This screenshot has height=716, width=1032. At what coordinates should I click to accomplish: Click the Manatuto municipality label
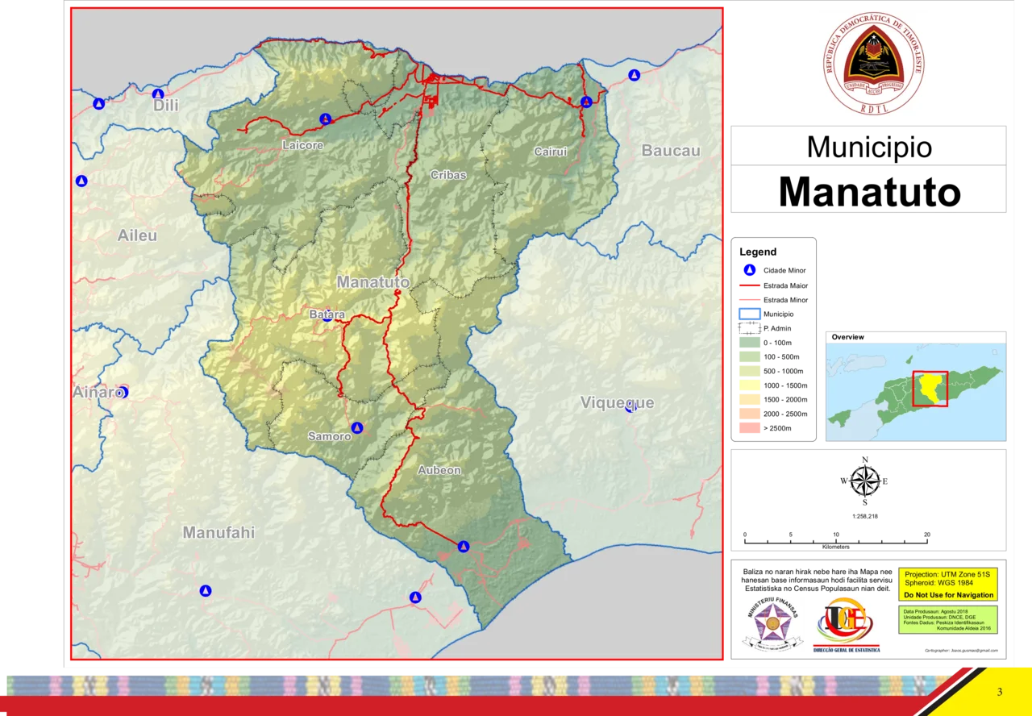[x=372, y=282]
